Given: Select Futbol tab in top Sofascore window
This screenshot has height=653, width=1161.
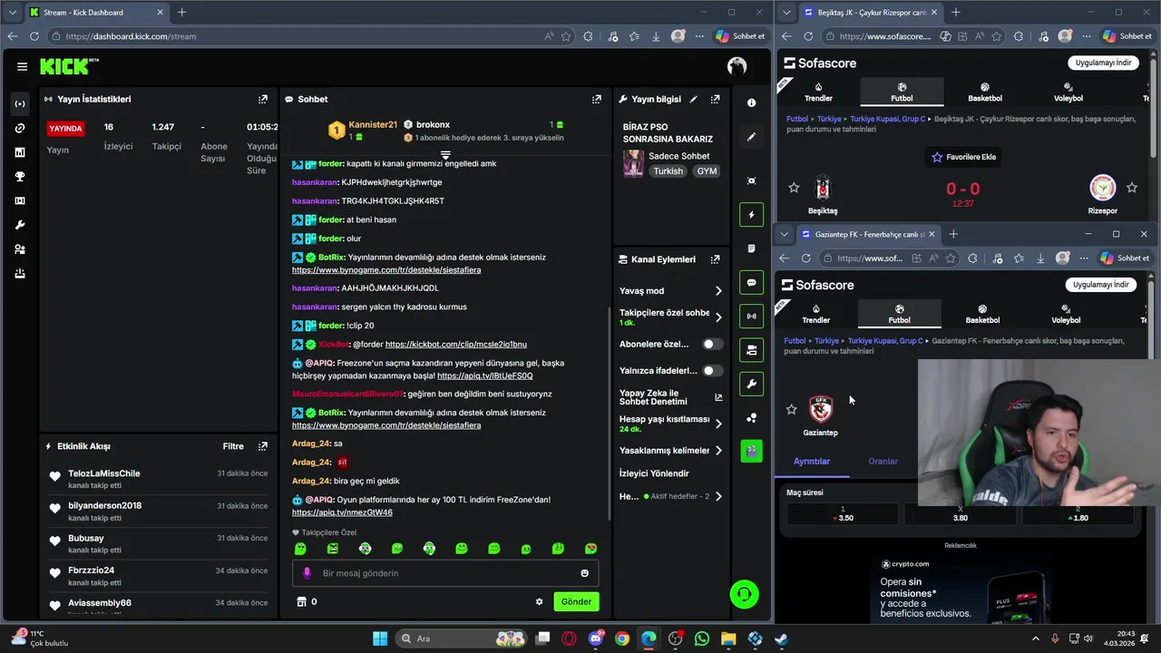Looking at the screenshot, I should 902,93.
